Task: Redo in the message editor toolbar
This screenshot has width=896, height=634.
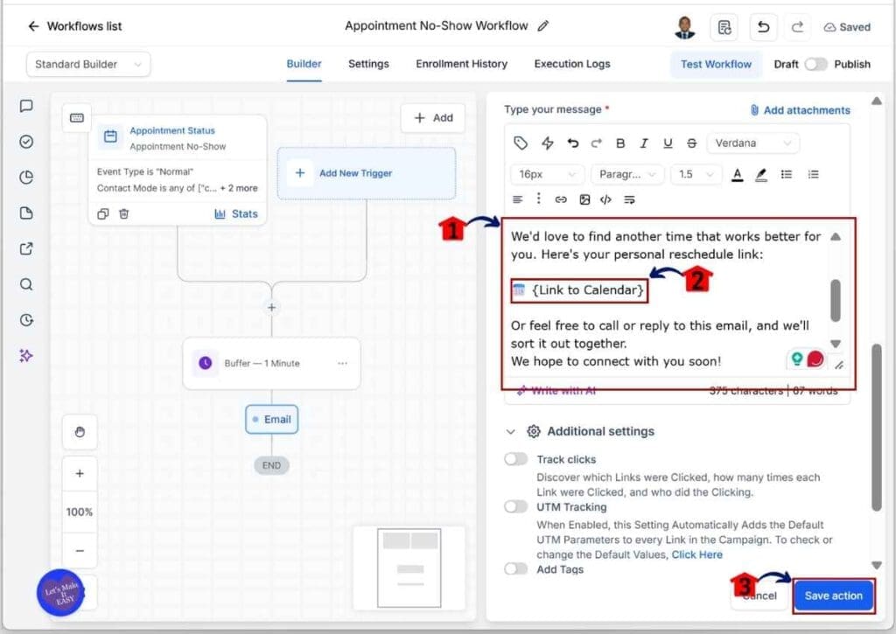Action: click(596, 143)
